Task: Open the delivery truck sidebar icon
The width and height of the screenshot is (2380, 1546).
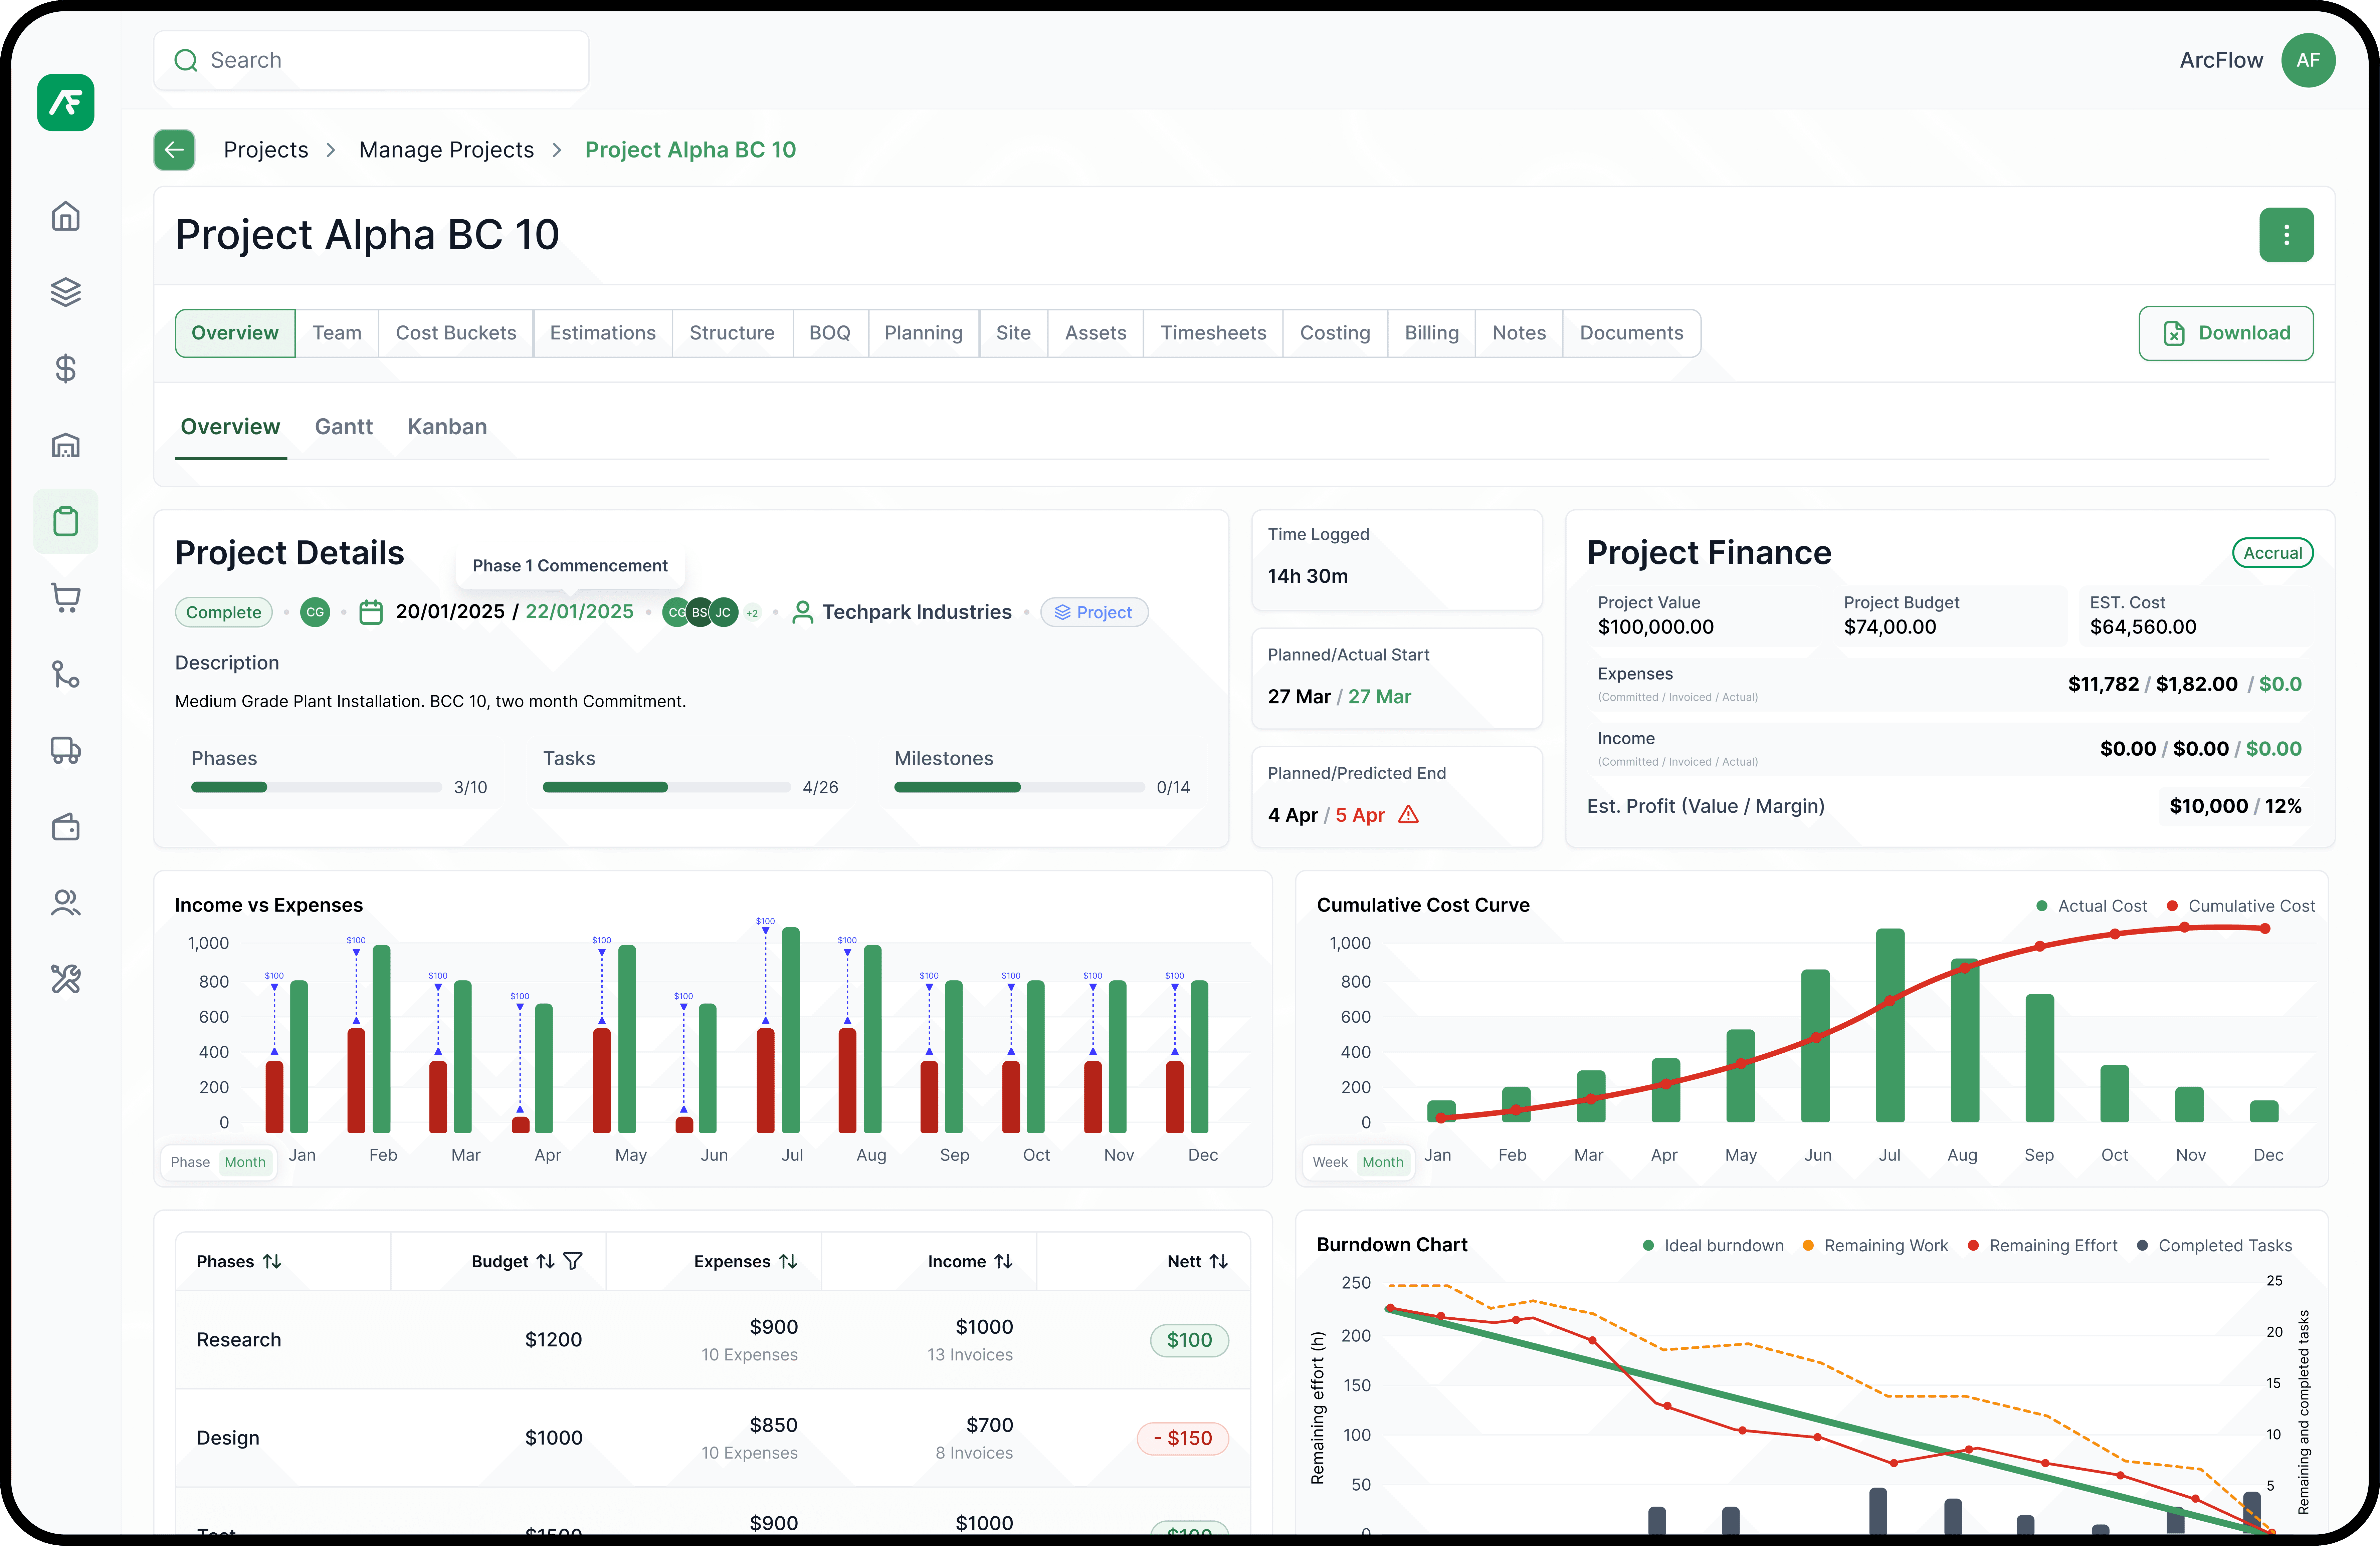Action: click(x=66, y=751)
